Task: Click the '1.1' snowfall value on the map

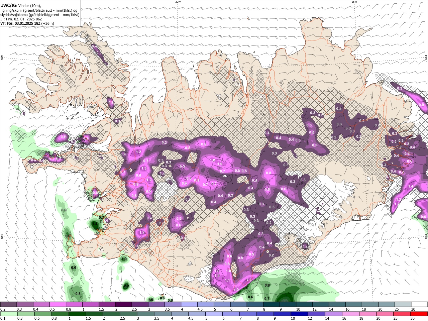Action: pyautogui.click(x=227, y=280)
